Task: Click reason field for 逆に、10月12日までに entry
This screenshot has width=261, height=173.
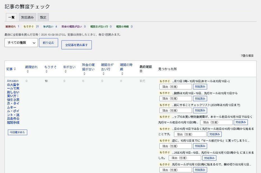Action: pos(176,146)
